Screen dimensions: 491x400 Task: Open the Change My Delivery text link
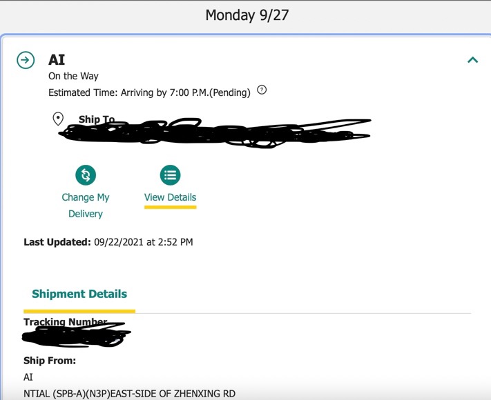[86, 206]
